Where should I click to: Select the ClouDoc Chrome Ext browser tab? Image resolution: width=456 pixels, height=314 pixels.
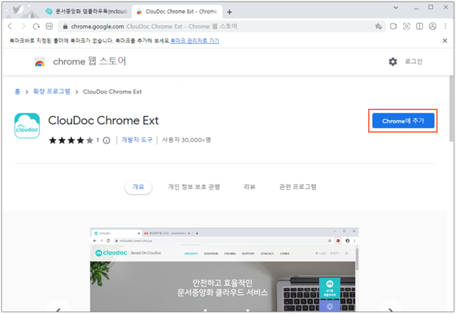pyautogui.click(x=177, y=11)
